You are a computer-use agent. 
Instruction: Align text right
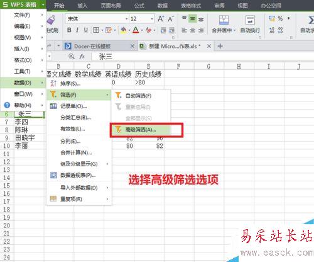pyautogui.click(x=201, y=30)
